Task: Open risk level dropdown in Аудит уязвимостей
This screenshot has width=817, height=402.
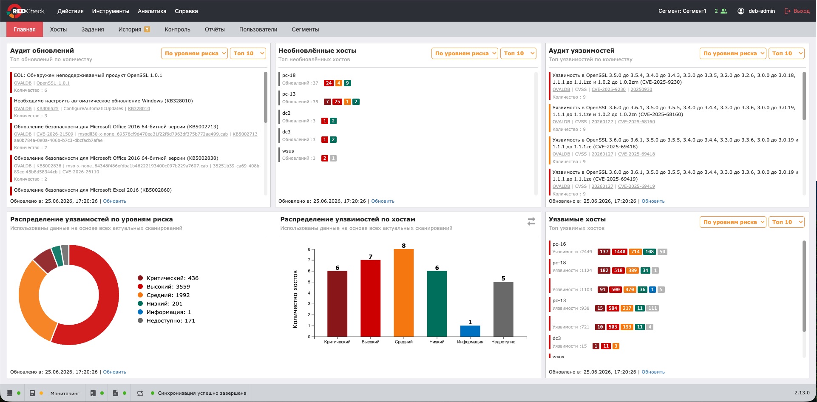Action: click(733, 53)
